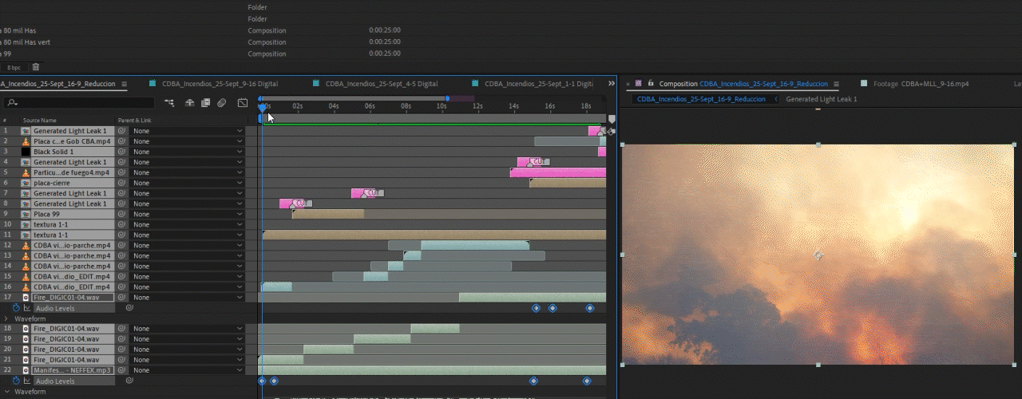Click first Audio Levels keyframe on layer 22
This screenshot has height=399, width=1022.
[262, 381]
